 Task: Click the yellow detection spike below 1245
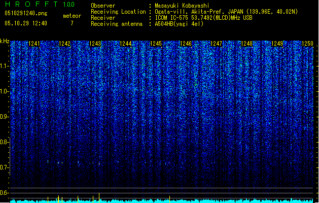(x=170, y=199)
